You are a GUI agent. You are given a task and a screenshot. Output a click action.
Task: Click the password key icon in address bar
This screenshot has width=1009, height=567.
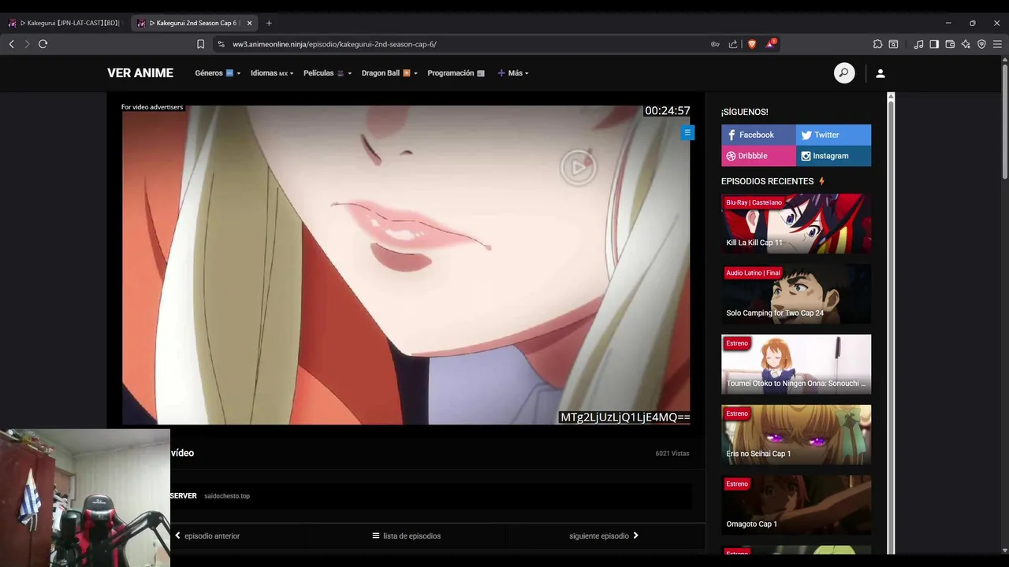(x=715, y=44)
